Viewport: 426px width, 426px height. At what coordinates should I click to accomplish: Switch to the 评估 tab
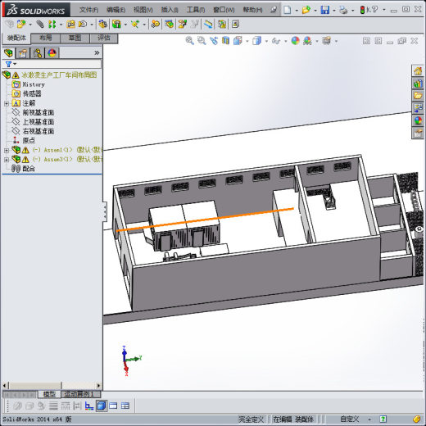104,38
